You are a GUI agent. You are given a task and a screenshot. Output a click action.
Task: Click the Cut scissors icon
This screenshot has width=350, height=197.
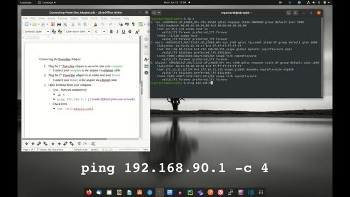(73, 24)
